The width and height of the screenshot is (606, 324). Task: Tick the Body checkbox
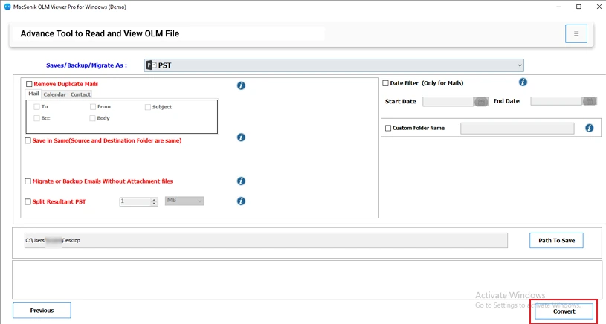[92, 118]
